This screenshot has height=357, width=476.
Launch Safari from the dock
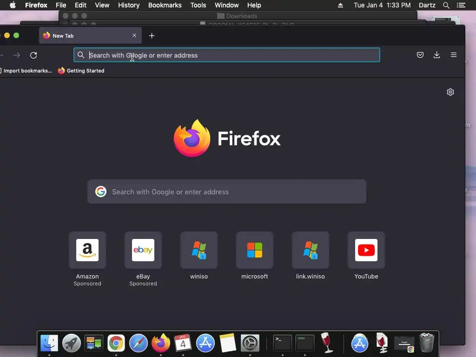[x=139, y=343]
